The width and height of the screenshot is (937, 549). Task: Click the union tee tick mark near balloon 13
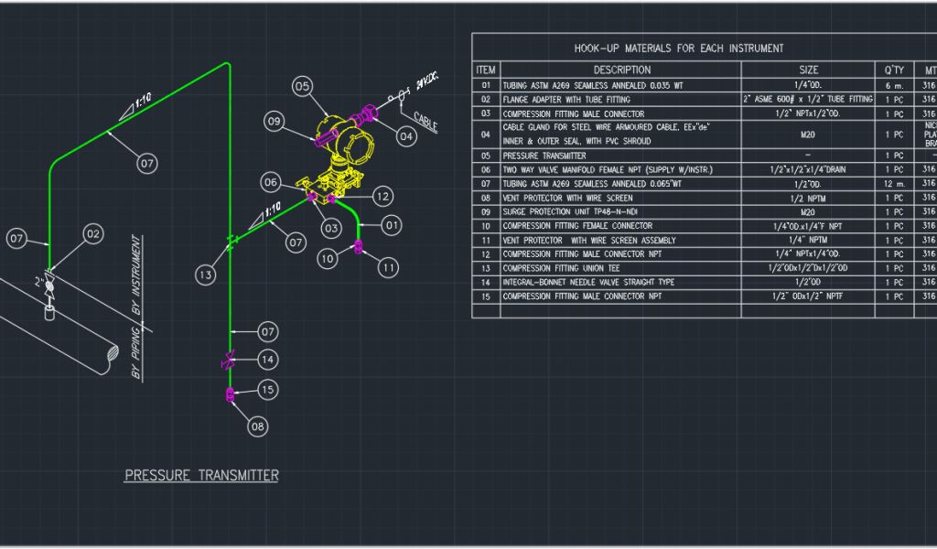coord(230,242)
